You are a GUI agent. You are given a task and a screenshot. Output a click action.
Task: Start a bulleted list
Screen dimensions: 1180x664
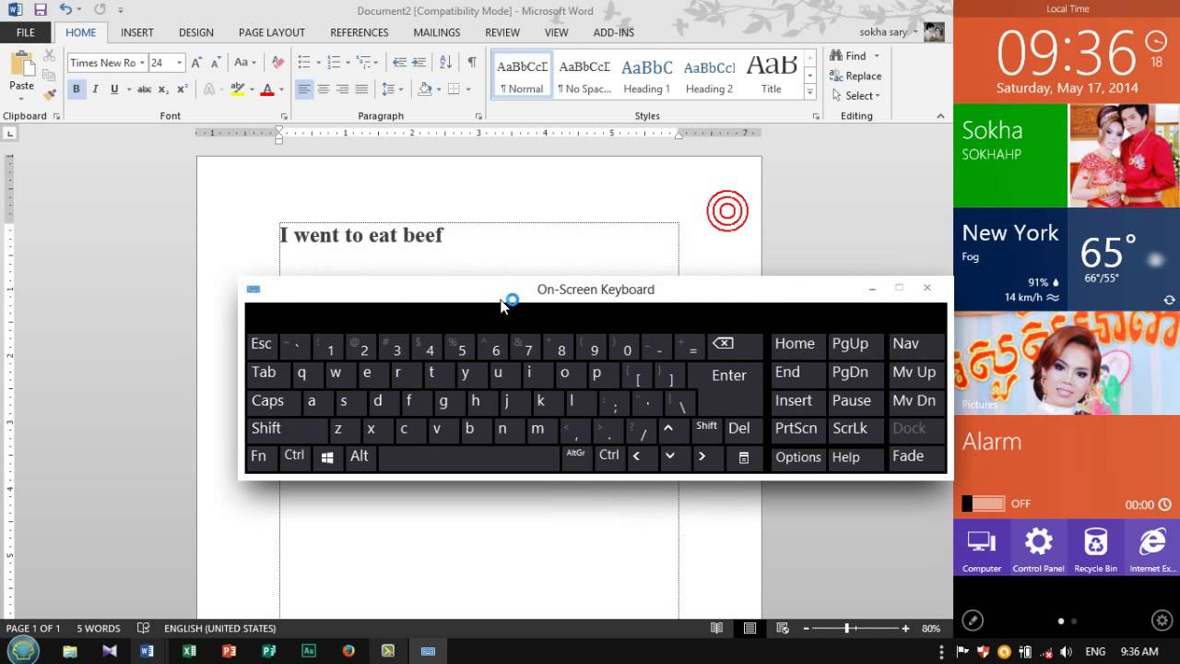pyautogui.click(x=303, y=63)
